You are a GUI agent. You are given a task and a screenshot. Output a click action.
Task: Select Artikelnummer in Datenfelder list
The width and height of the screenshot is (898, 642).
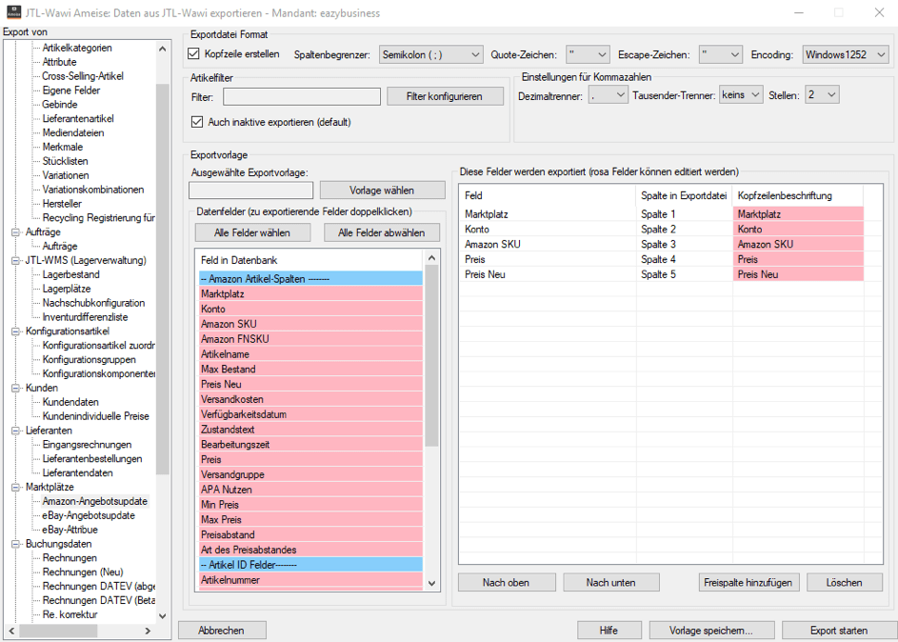(x=311, y=580)
